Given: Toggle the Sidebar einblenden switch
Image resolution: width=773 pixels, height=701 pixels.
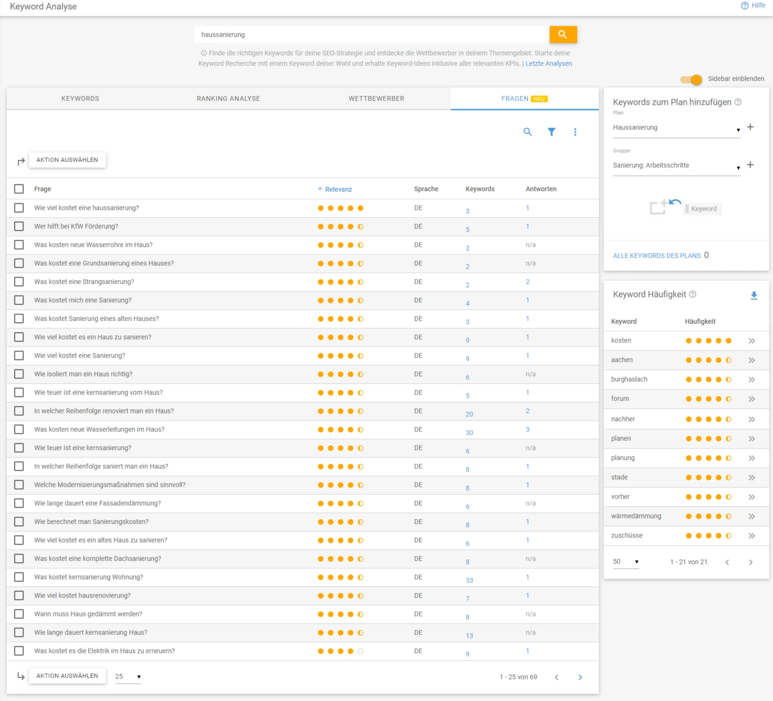Looking at the screenshot, I should click(x=691, y=79).
